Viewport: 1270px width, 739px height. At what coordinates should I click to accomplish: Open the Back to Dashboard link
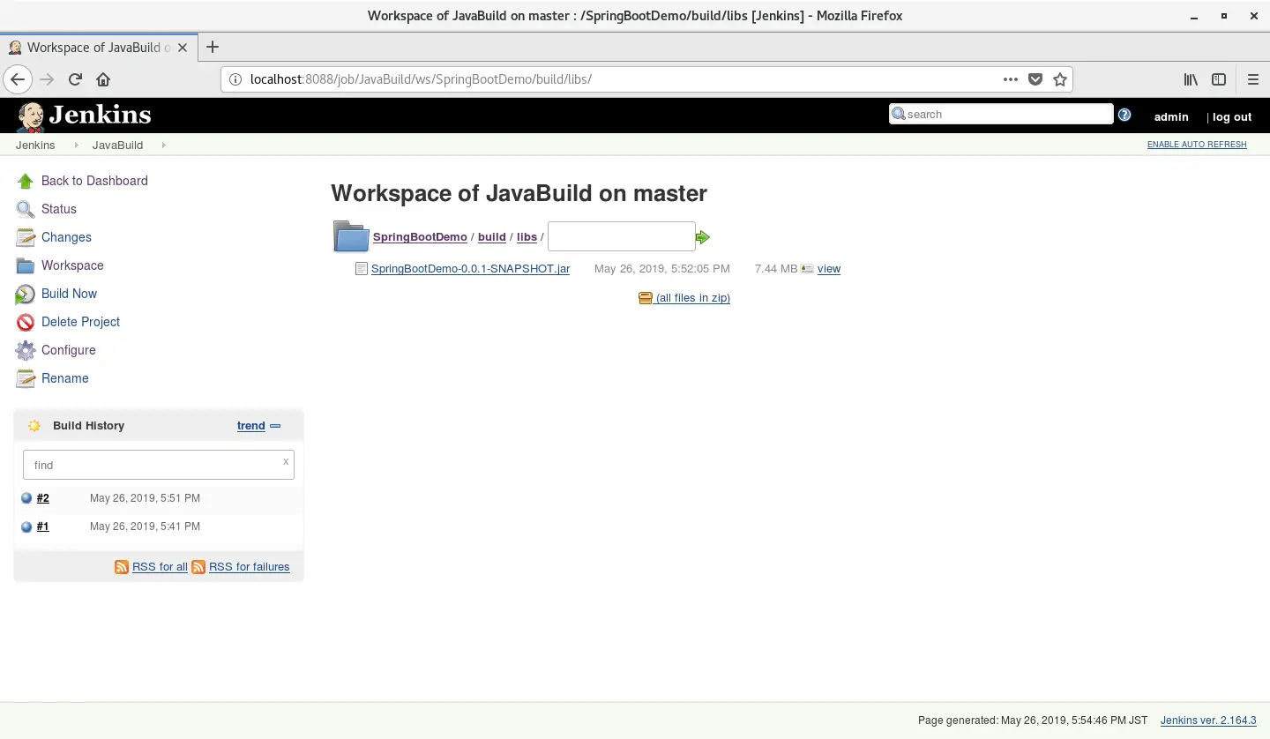94,181
